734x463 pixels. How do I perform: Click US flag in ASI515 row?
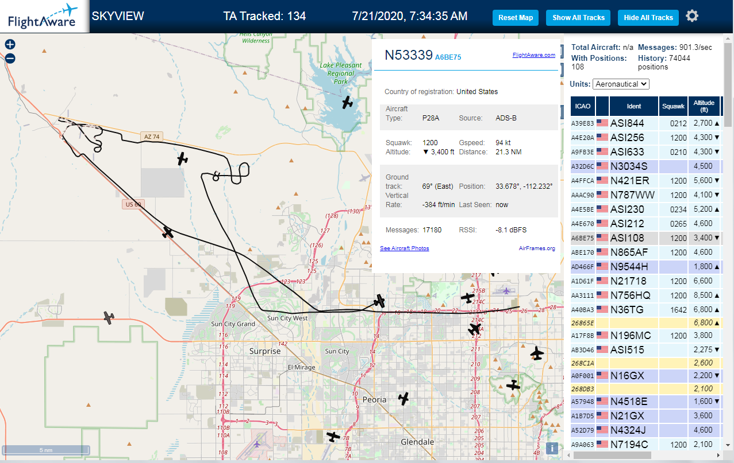point(602,349)
